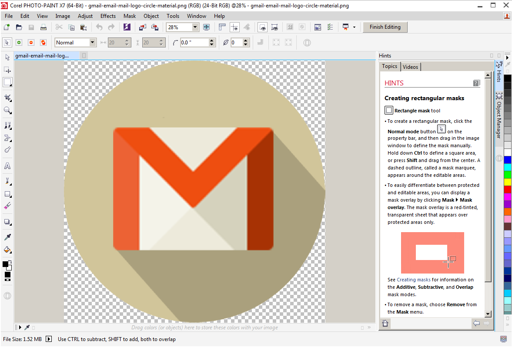This screenshot has width=512, height=348.
Task: Select the Rectangle shape tool
Action: tap(7, 194)
